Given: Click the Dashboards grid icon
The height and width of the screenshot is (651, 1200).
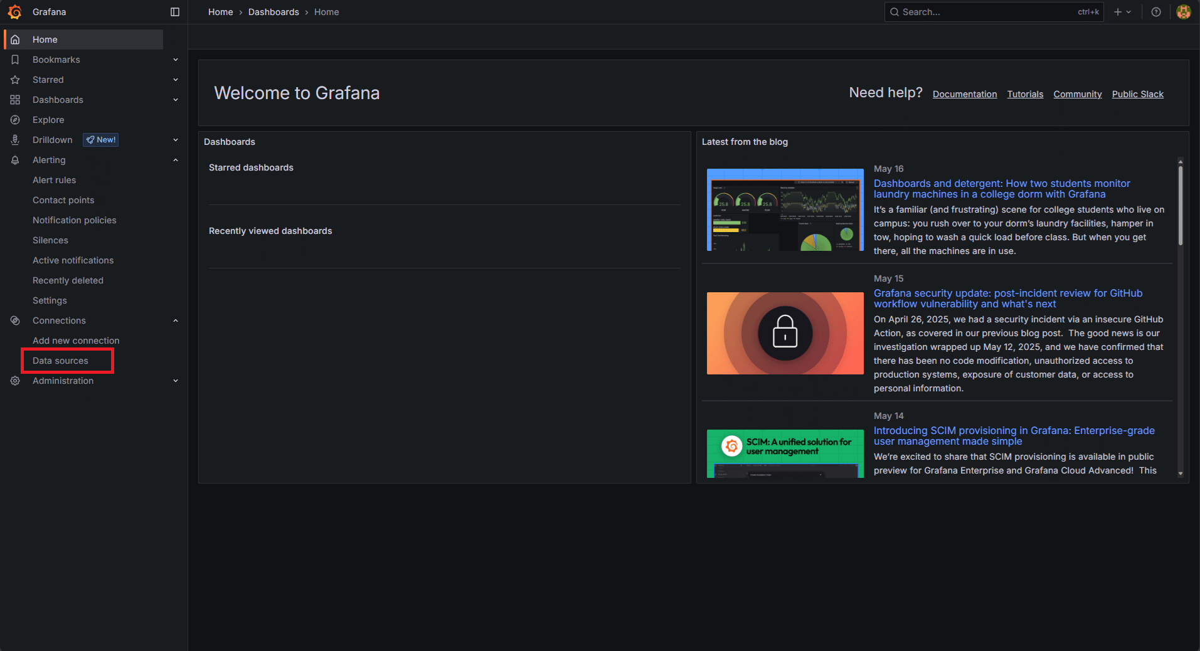Looking at the screenshot, I should (x=15, y=100).
